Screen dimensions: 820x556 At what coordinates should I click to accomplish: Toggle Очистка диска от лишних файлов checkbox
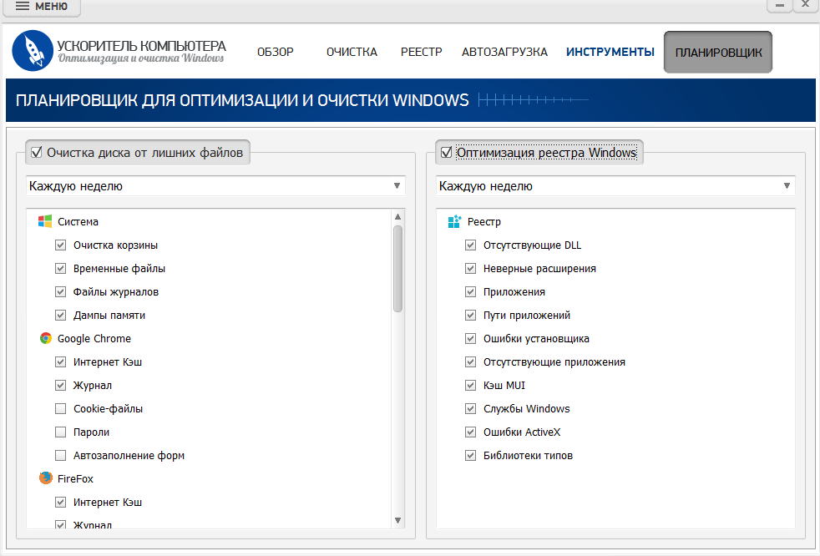point(37,152)
